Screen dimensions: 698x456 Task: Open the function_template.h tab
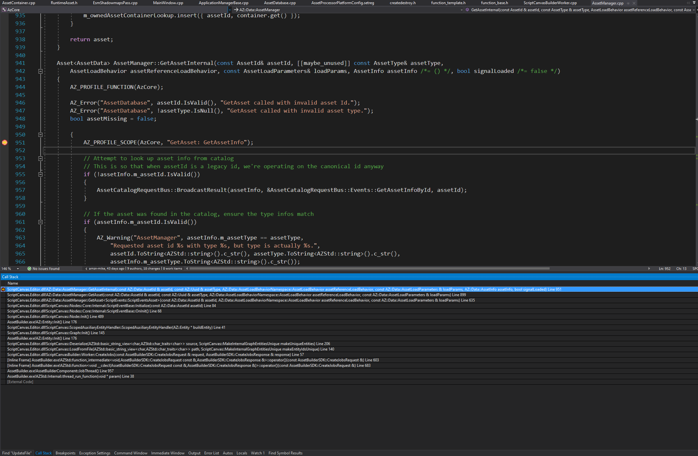click(x=448, y=3)
